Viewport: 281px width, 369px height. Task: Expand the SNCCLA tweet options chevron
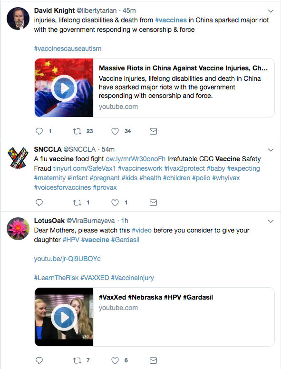pos(271,150)
